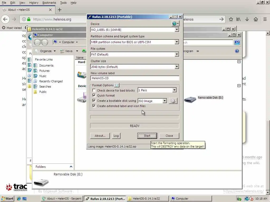Click Firefox home icon
Screen dimensions: 270x202
point(256,19)
